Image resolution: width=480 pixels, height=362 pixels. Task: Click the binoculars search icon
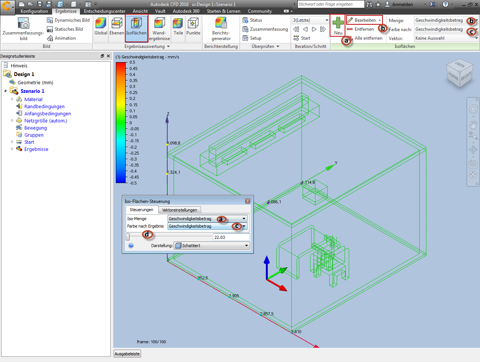(369, 4)
